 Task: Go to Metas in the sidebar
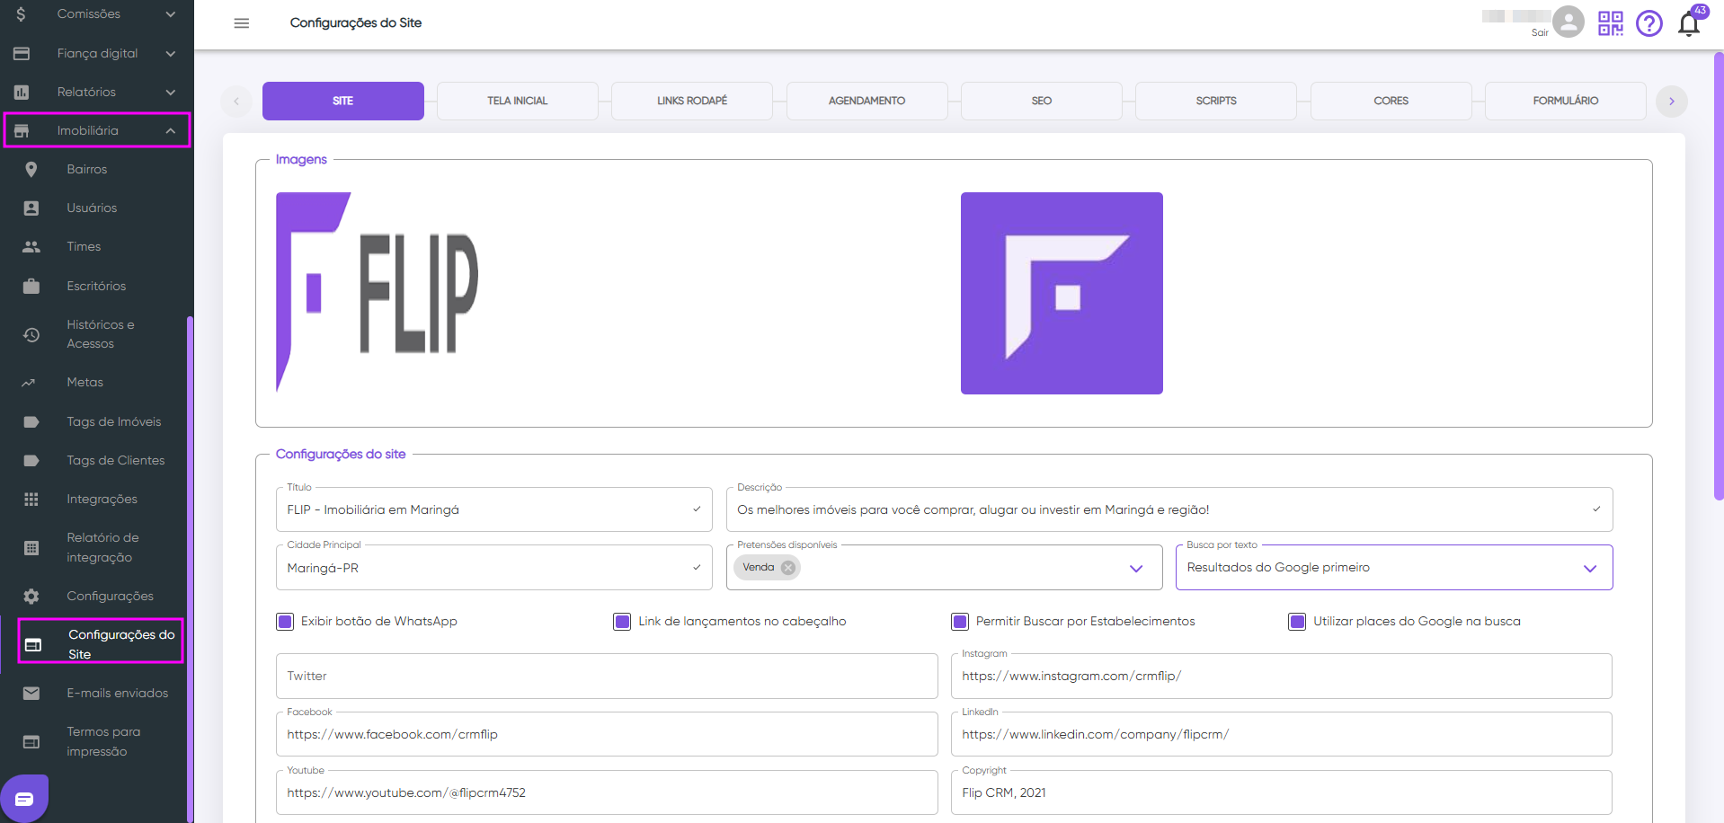[x=84, y=383]
